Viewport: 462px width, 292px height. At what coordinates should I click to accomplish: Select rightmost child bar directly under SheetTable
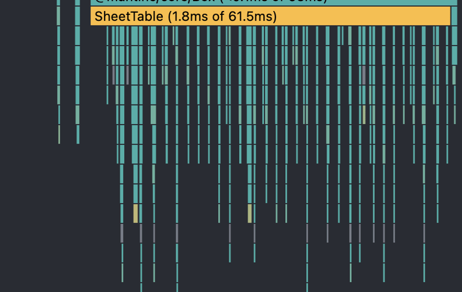447,36
